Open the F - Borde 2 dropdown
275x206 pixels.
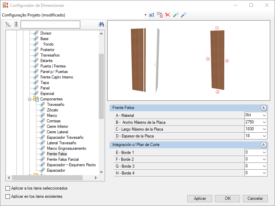264,159
